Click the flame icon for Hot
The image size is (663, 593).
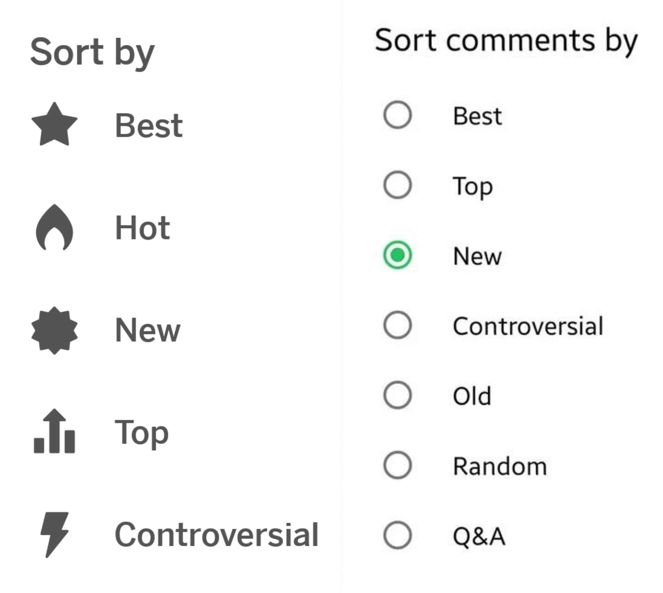tap(55, 227)
